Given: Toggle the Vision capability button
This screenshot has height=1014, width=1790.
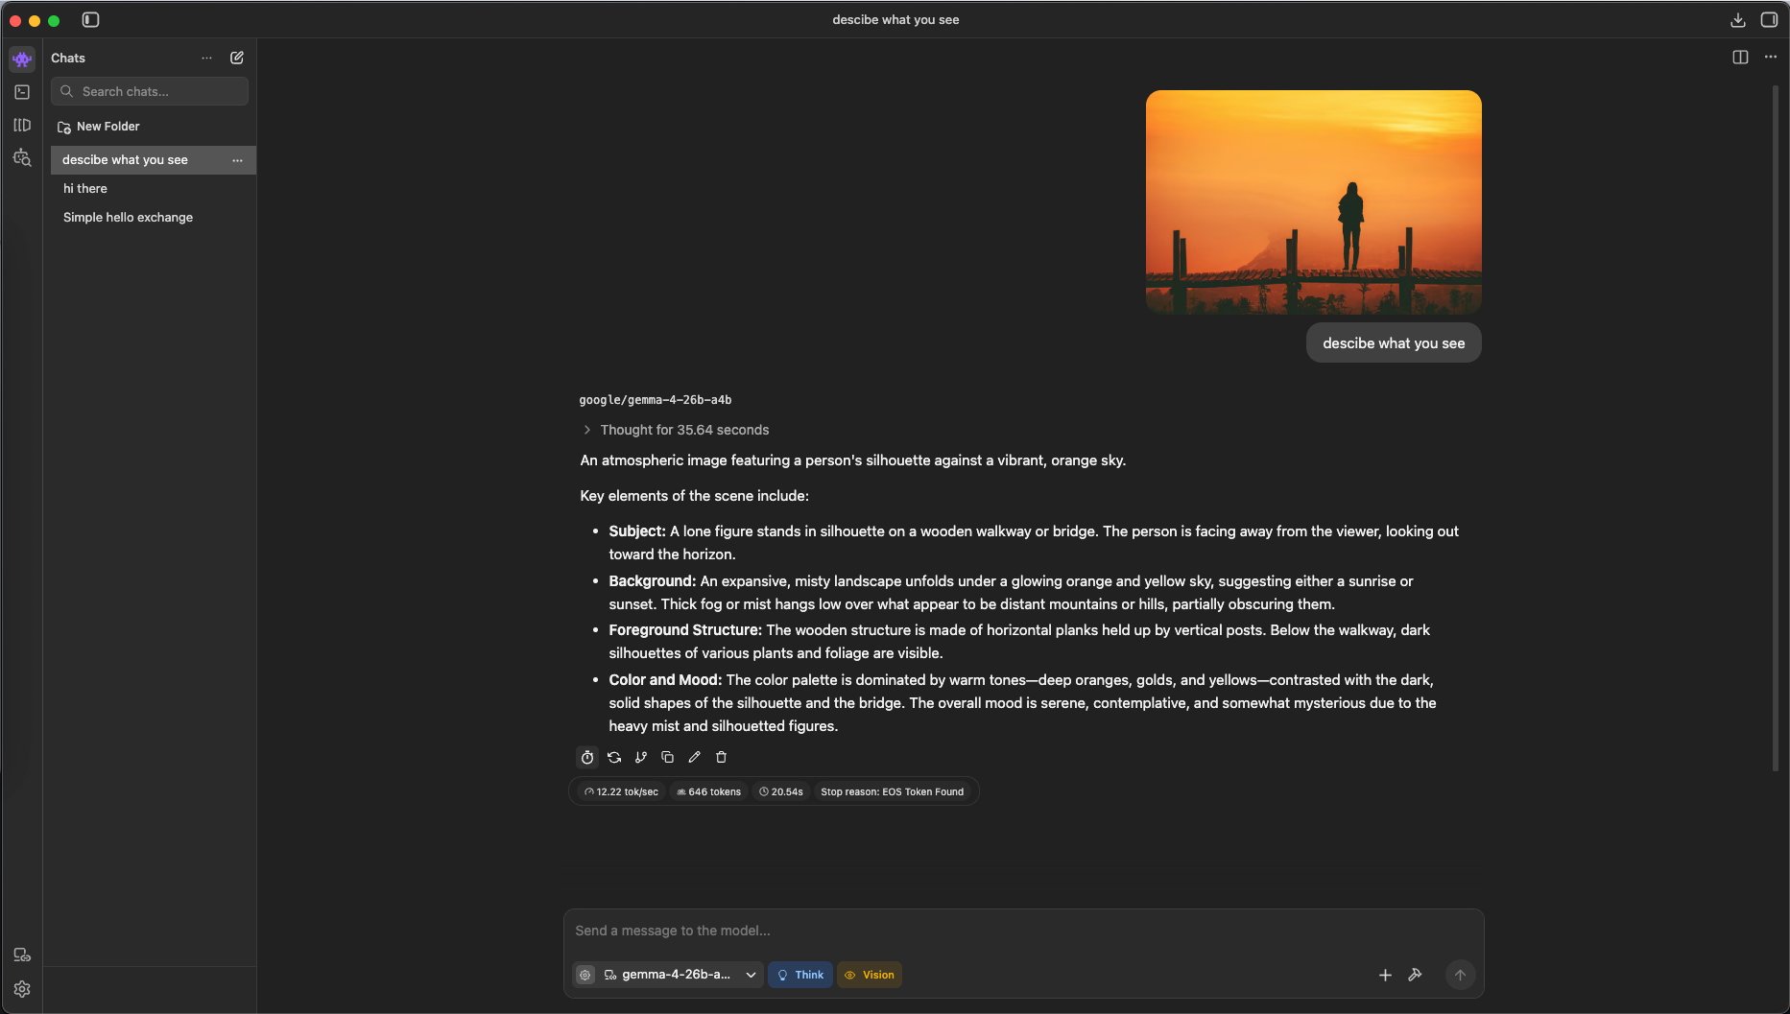Looking at the screenshot, I should pyautogui.click(x=870, y=975).
